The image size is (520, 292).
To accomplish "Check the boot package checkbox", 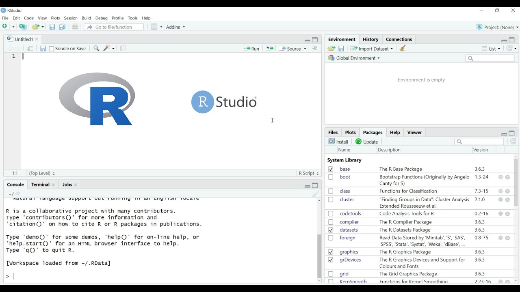I will (x=331, y=177).
